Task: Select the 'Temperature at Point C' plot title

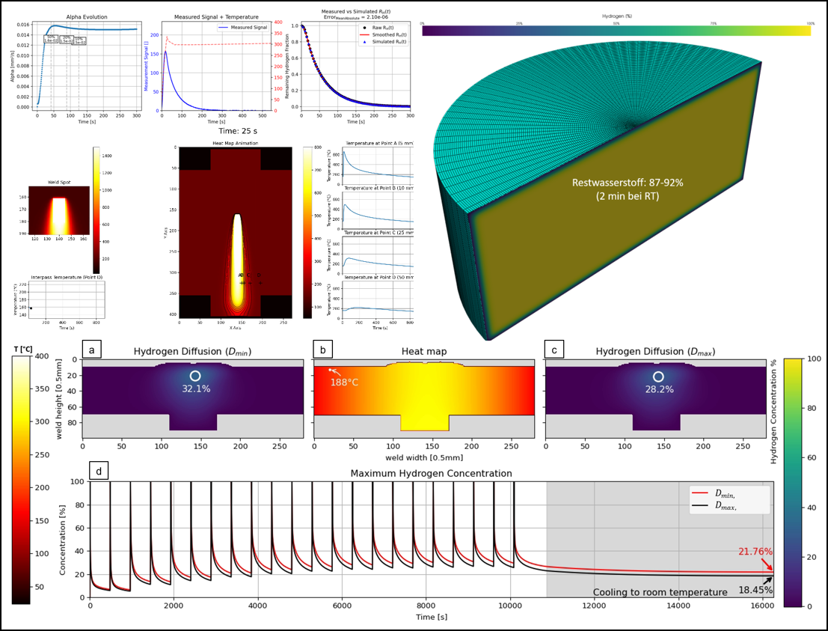Action: [378, 233]
